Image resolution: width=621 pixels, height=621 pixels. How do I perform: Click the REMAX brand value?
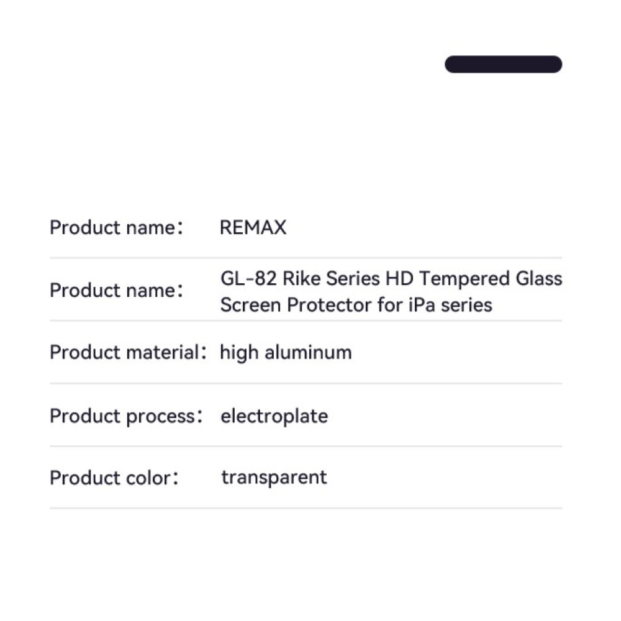253,228
